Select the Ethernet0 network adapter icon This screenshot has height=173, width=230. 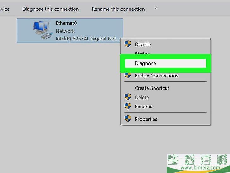(x=42, y=30)
